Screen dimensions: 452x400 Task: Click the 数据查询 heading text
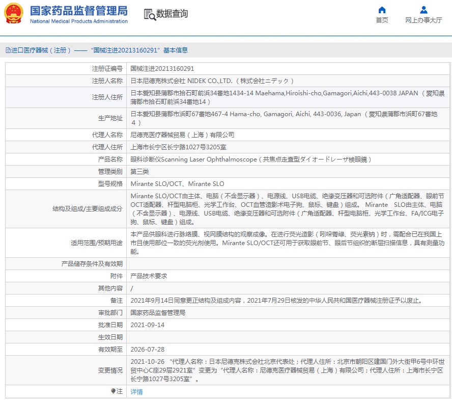(172, 14)
